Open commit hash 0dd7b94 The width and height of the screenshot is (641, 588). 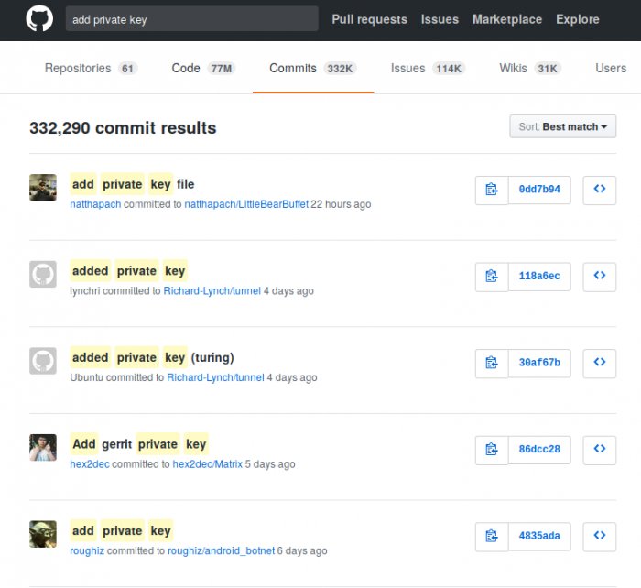point(539,190)
